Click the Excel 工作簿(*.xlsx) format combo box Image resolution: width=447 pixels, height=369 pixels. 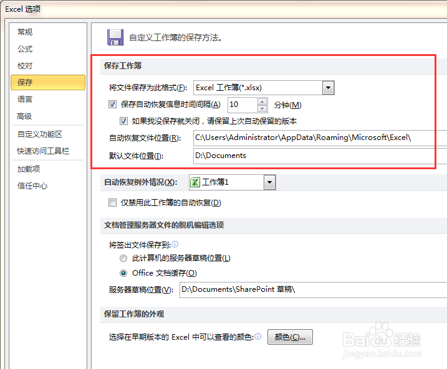264,88
